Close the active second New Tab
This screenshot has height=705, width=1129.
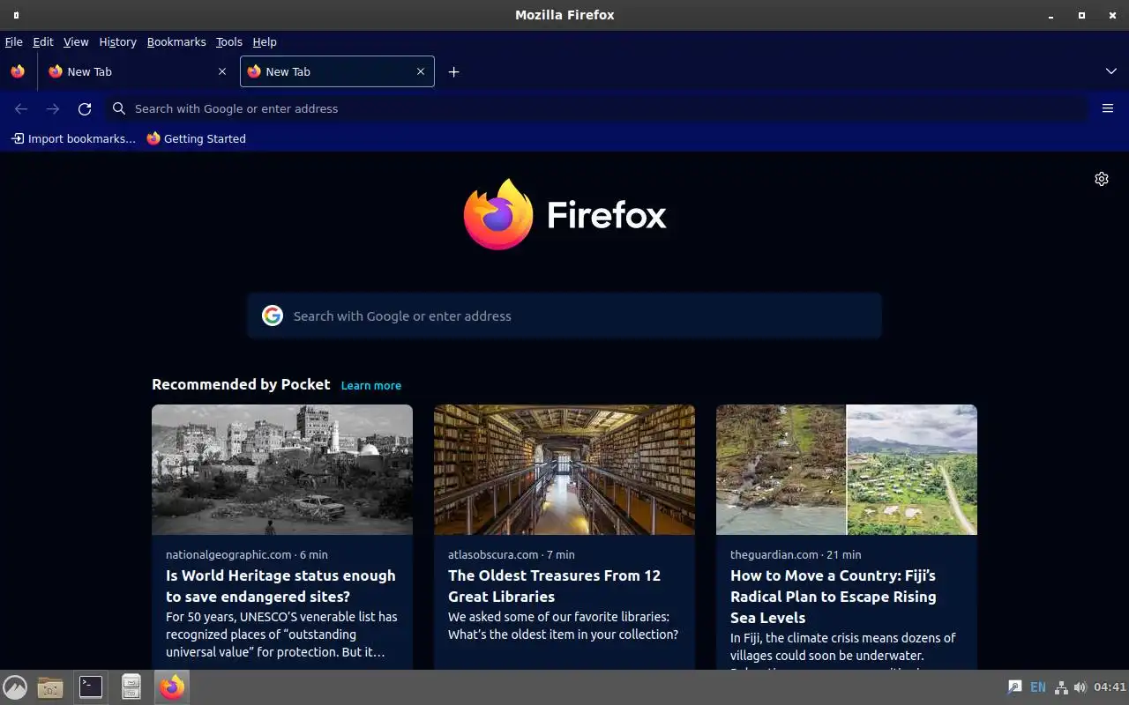pyautogui.click(x=420, y=71)
